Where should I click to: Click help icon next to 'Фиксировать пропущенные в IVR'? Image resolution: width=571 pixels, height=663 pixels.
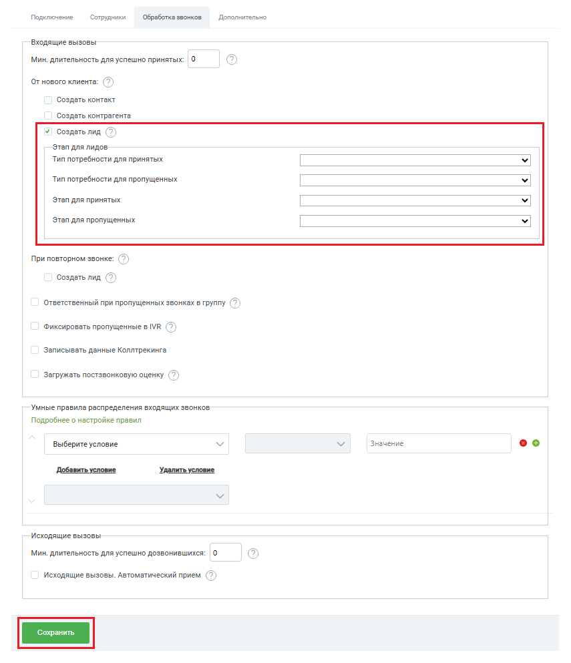coord(171,327)
